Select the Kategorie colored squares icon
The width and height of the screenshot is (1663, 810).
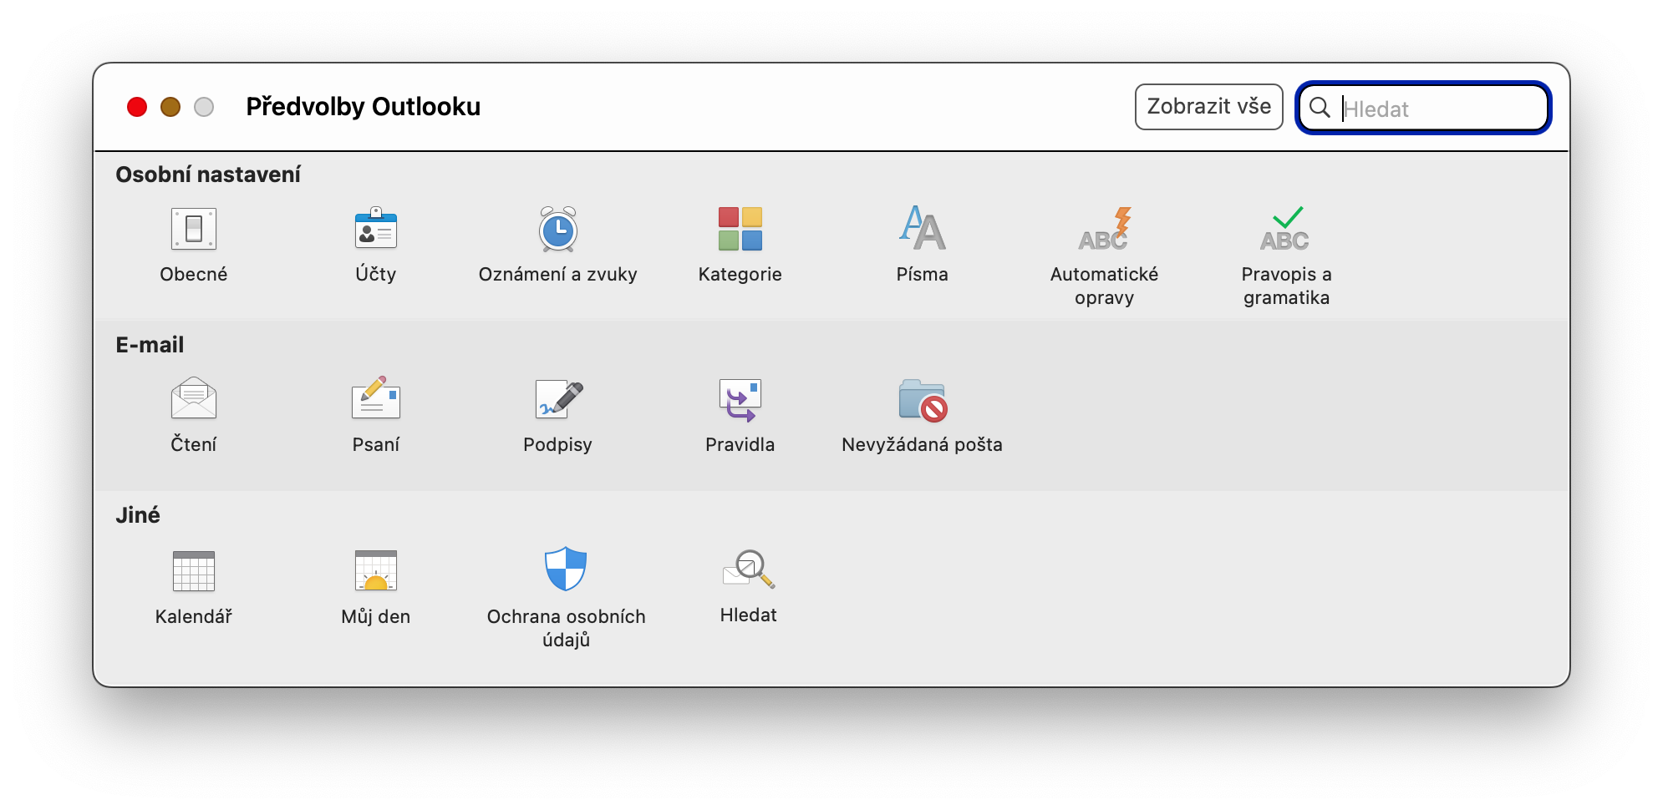click(740, 229)
